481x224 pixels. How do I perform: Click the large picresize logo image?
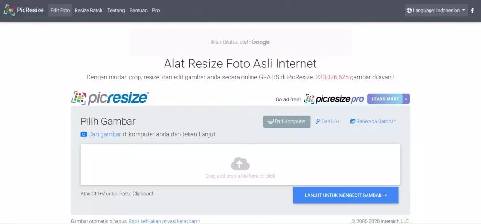(110, 98)
